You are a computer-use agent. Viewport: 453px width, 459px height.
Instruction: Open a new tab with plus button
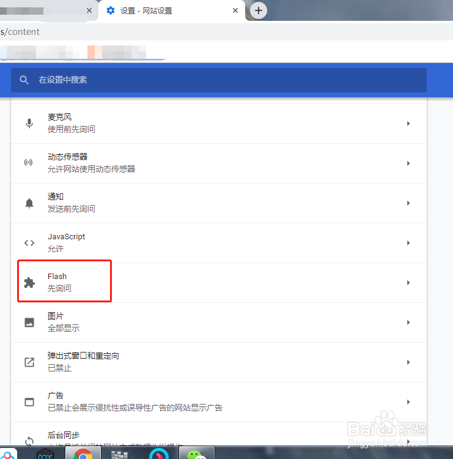[258, 10]
